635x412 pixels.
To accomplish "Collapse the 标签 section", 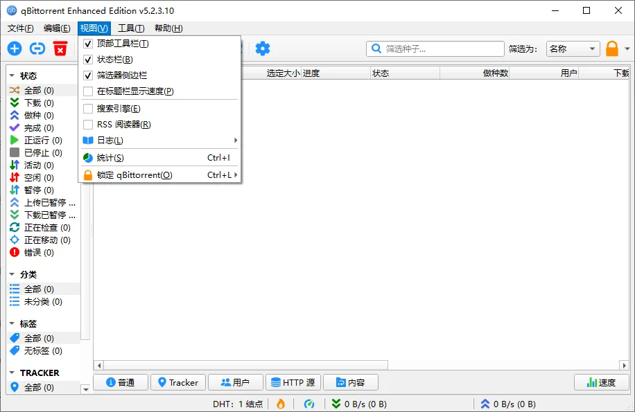I will coord(12,324).
